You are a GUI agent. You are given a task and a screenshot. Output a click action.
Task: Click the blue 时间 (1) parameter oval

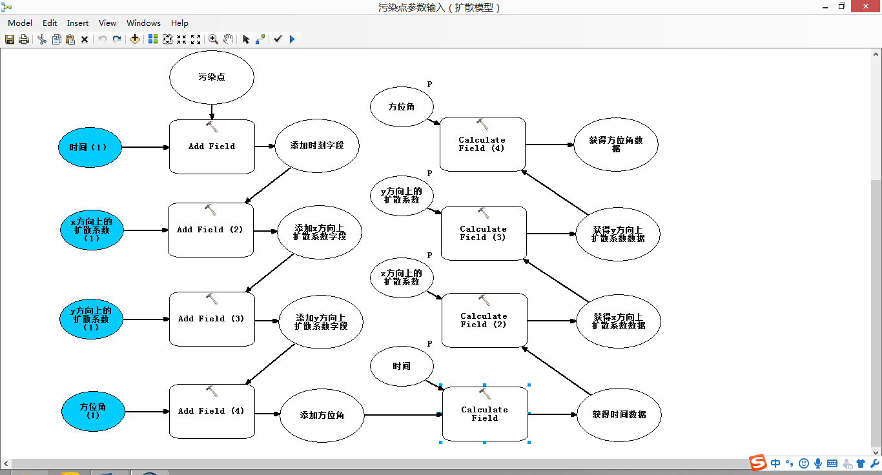[89, 147]
